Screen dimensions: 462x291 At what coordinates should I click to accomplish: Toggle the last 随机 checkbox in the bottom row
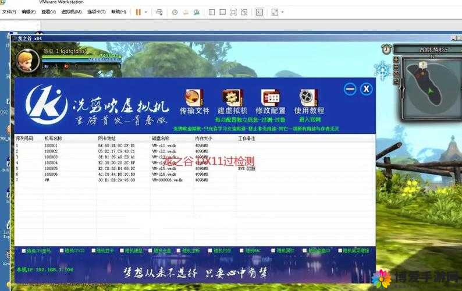tap(340, 251)
